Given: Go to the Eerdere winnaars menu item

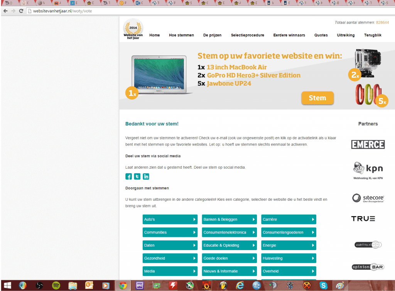Looking at the screenshot, I should (x=289, y=35).
